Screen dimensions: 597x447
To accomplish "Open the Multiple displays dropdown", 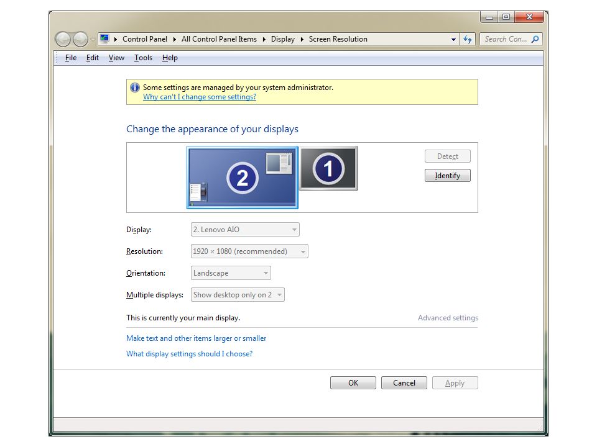I will coord(238,294).
